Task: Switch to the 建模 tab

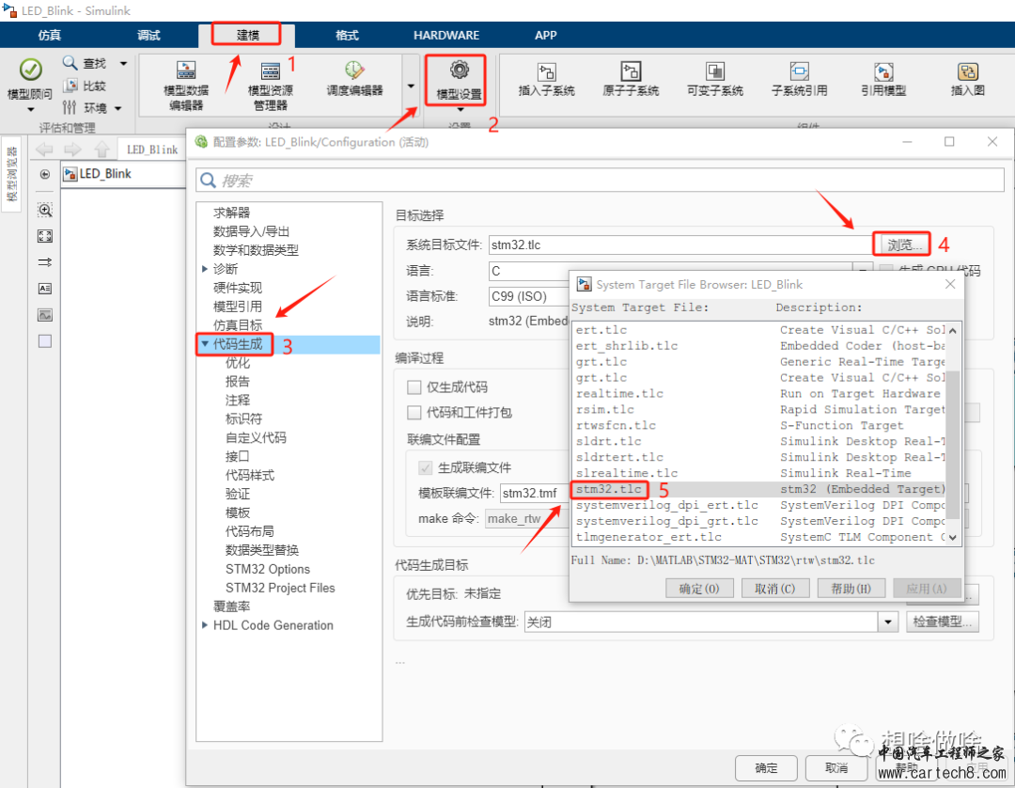Action: pos(247,35)
